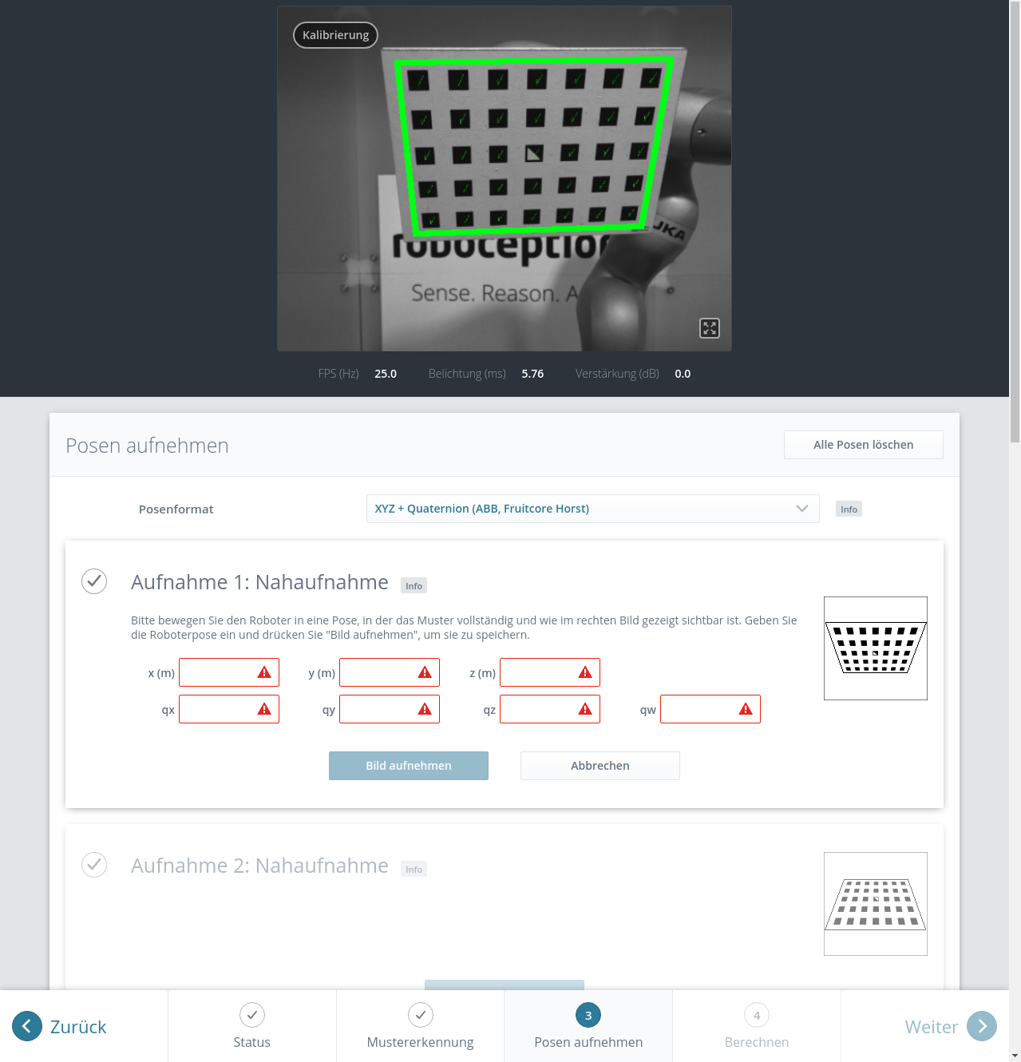The height and width of the screenshot is (1062, 1021).
Task: Open the Posenformat dropdown
Action: coord(592,509)
